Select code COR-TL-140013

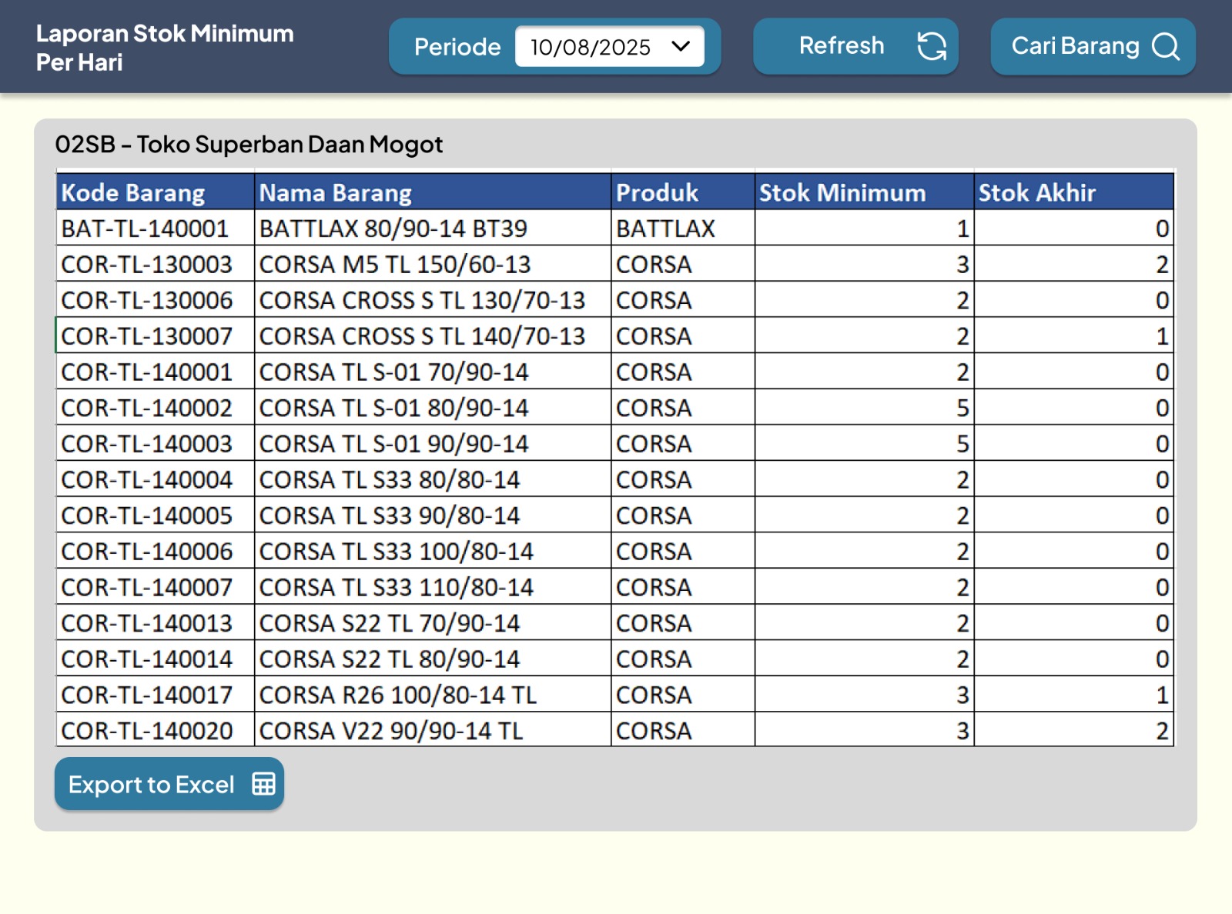pyautogui.click(x=155, y=623)
